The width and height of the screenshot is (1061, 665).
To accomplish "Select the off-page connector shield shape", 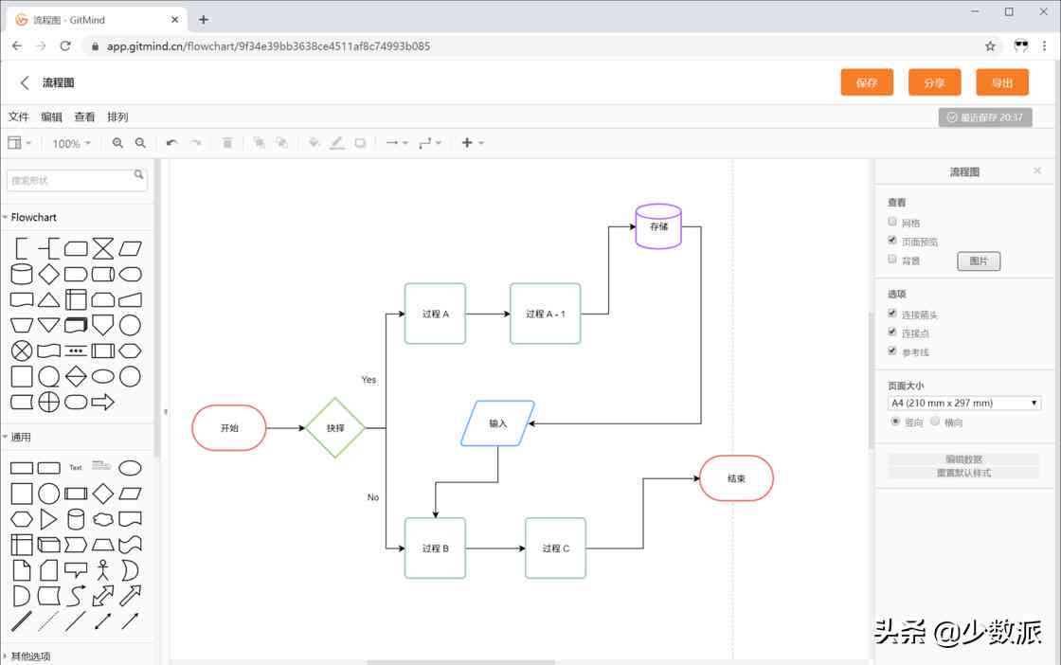I will pos(103,325).
